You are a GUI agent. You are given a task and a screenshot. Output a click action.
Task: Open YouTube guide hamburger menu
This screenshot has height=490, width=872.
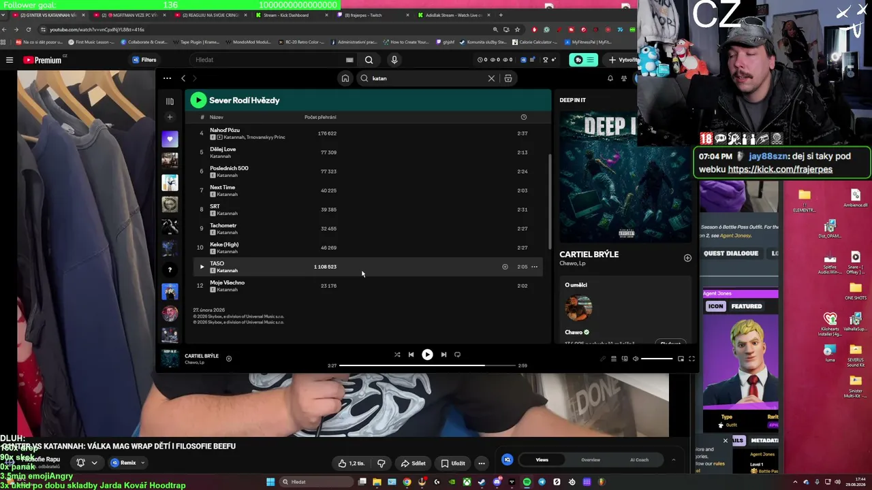tap(10, 60)
